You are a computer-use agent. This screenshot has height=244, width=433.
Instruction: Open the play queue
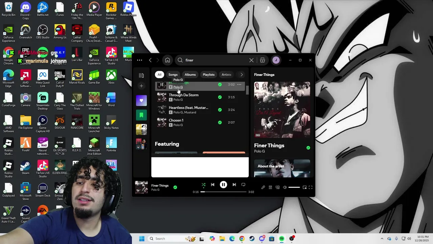click(270, 187)
